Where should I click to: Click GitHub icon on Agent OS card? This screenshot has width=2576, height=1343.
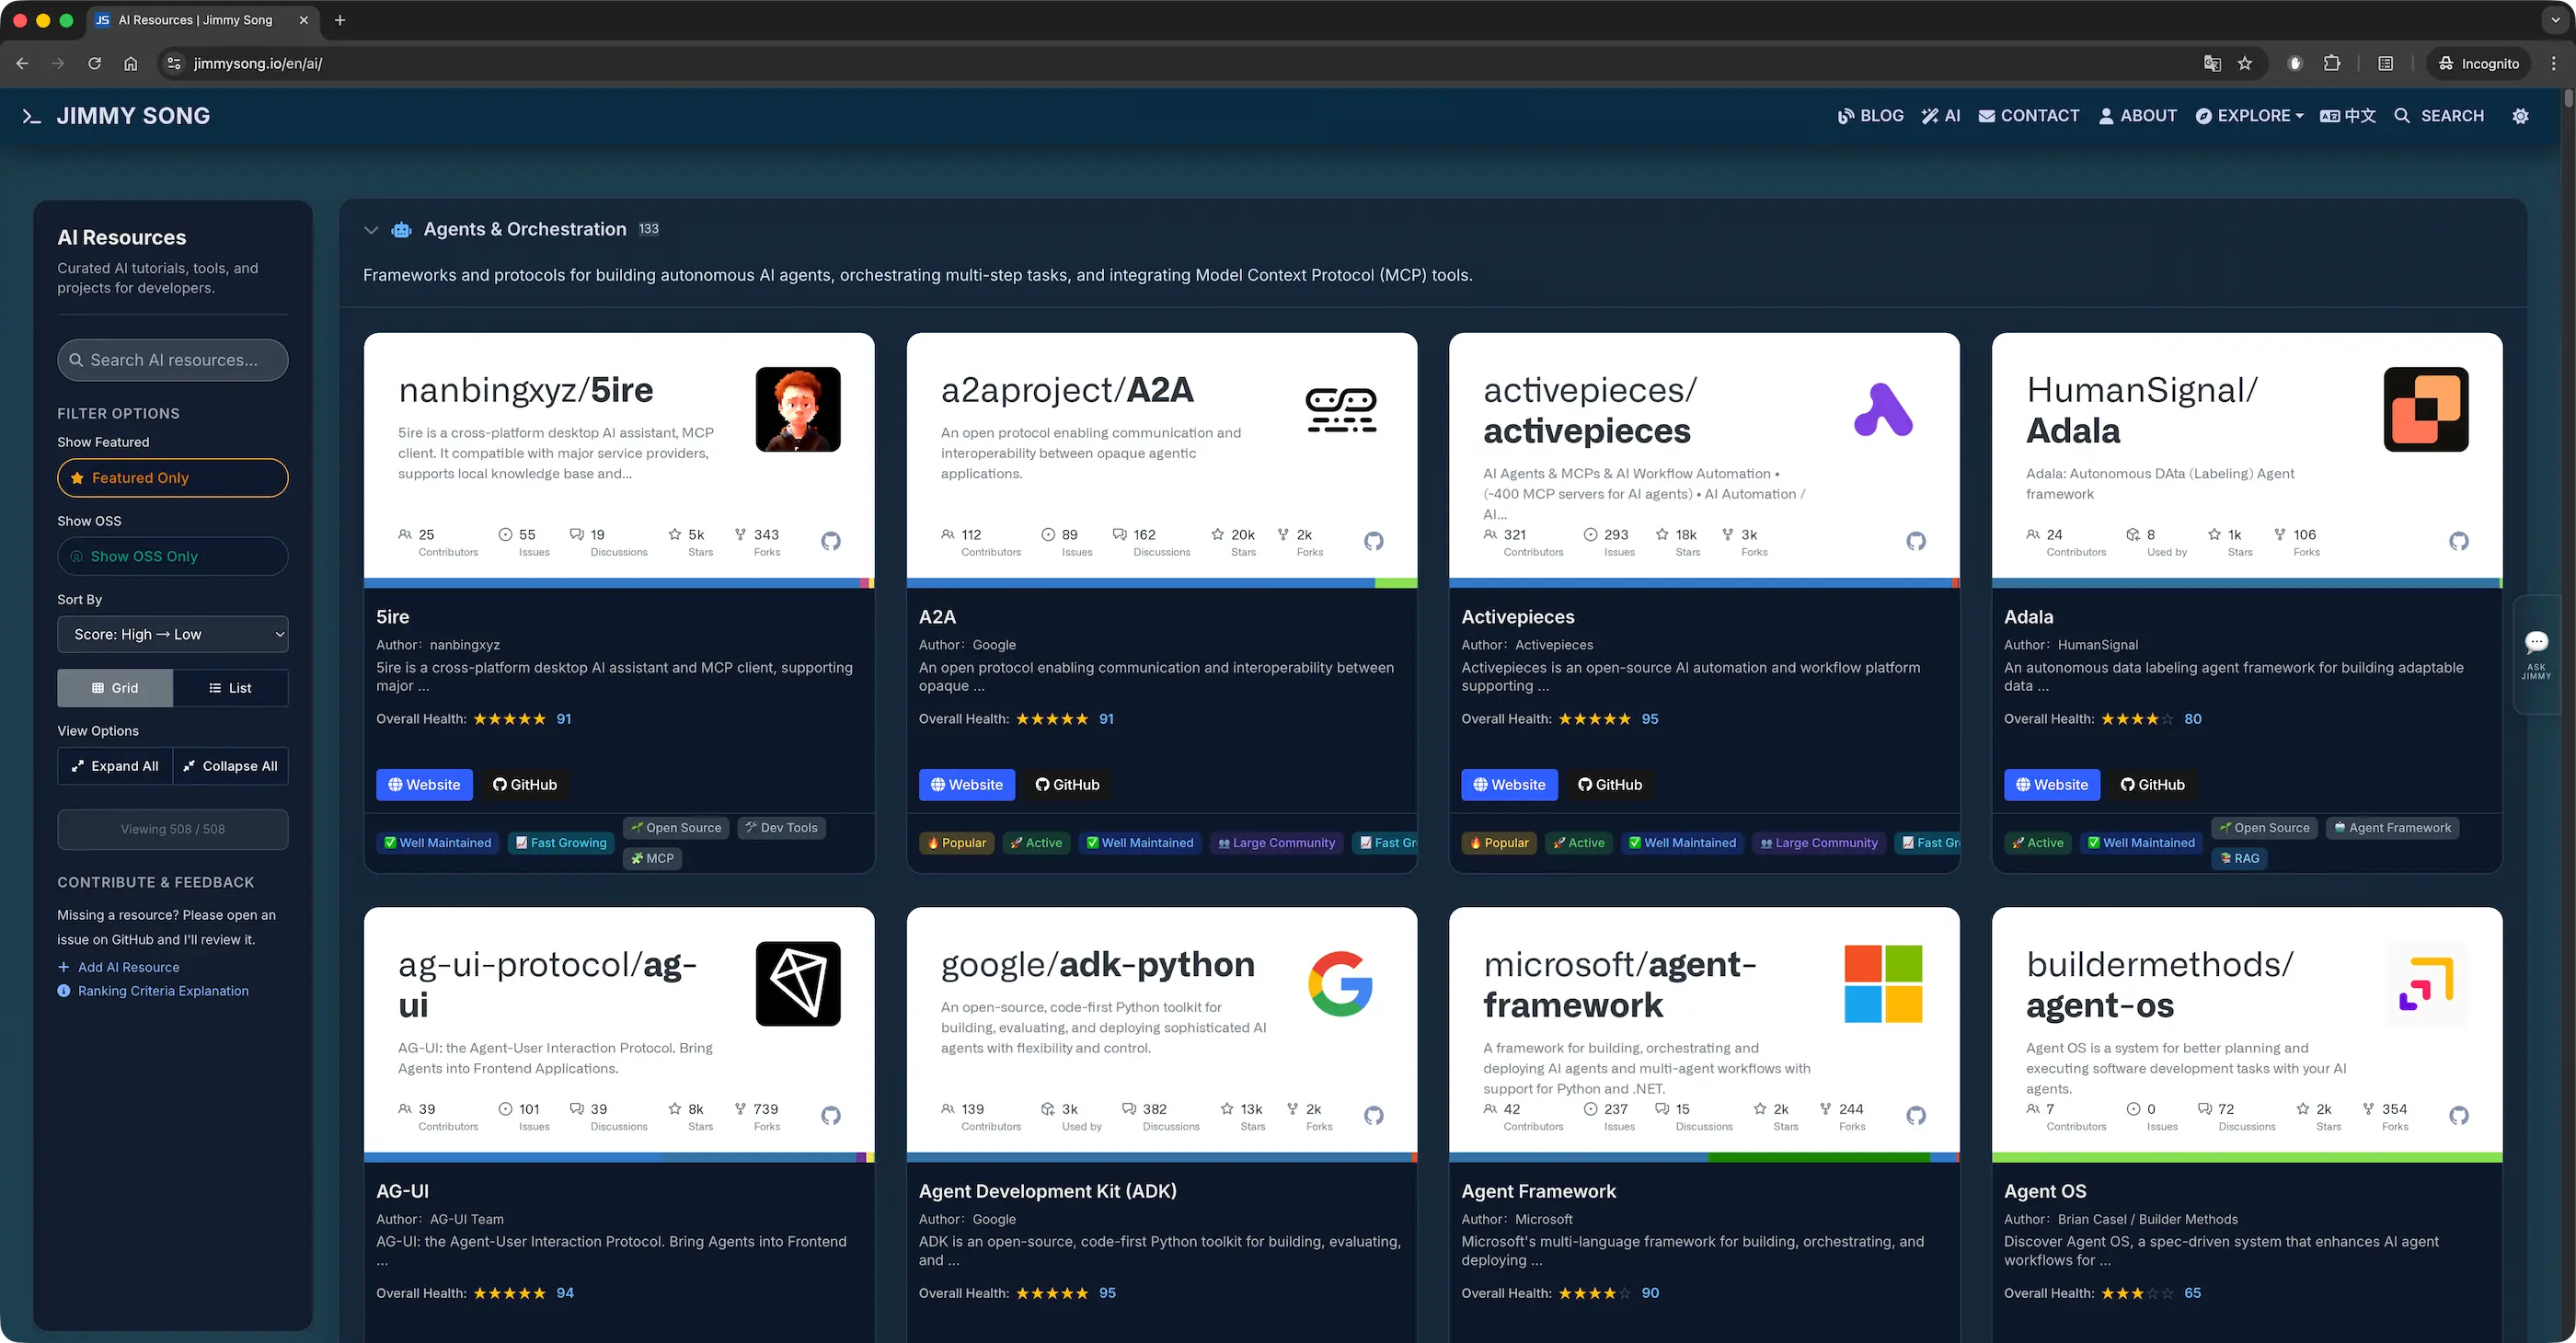coord(2458,1115)
